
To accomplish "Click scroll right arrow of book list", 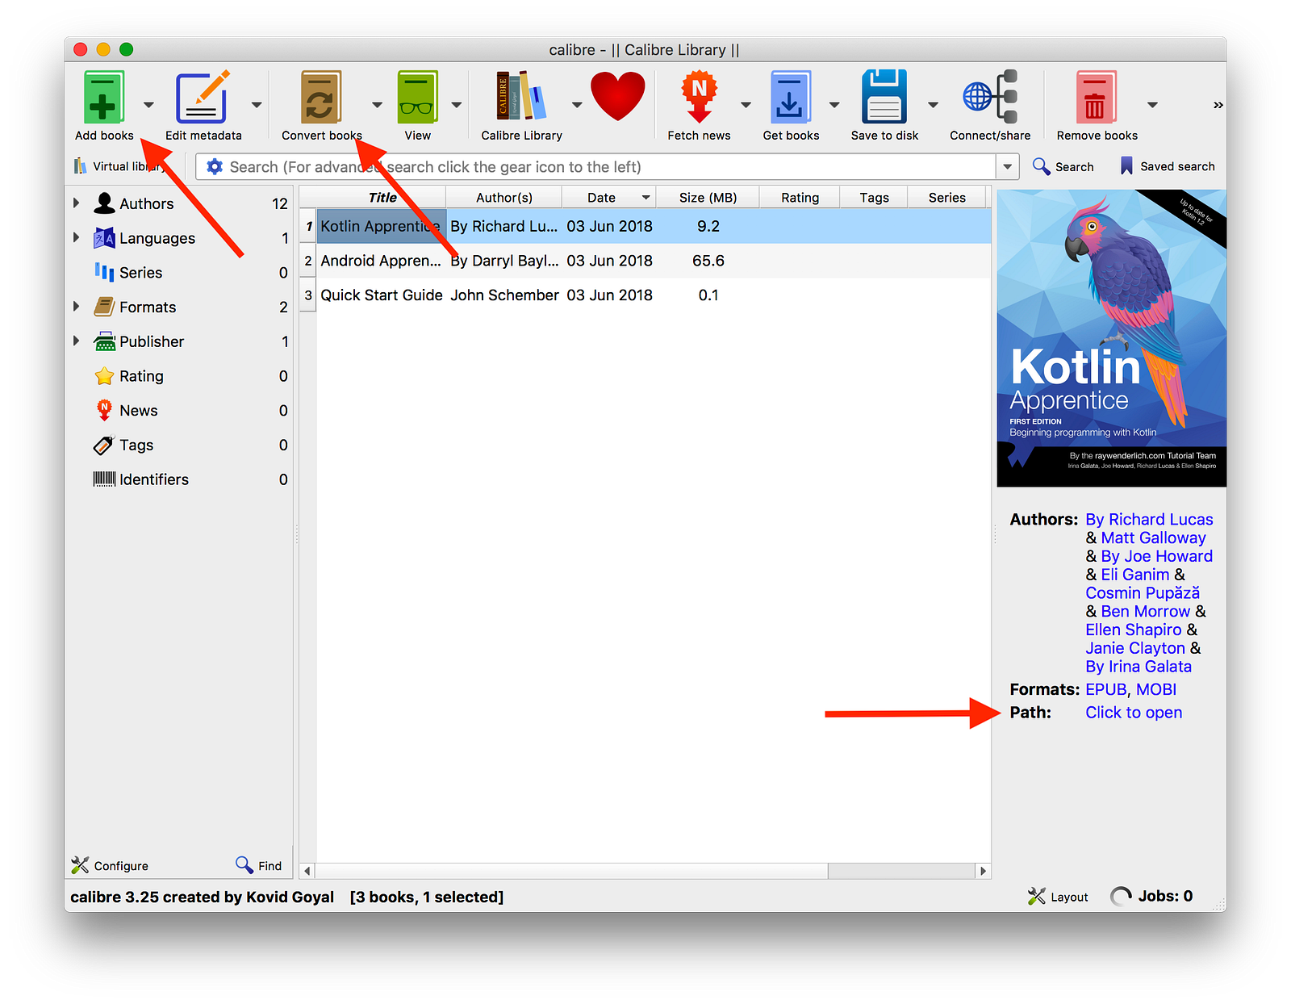I will (x=983, y=871).
